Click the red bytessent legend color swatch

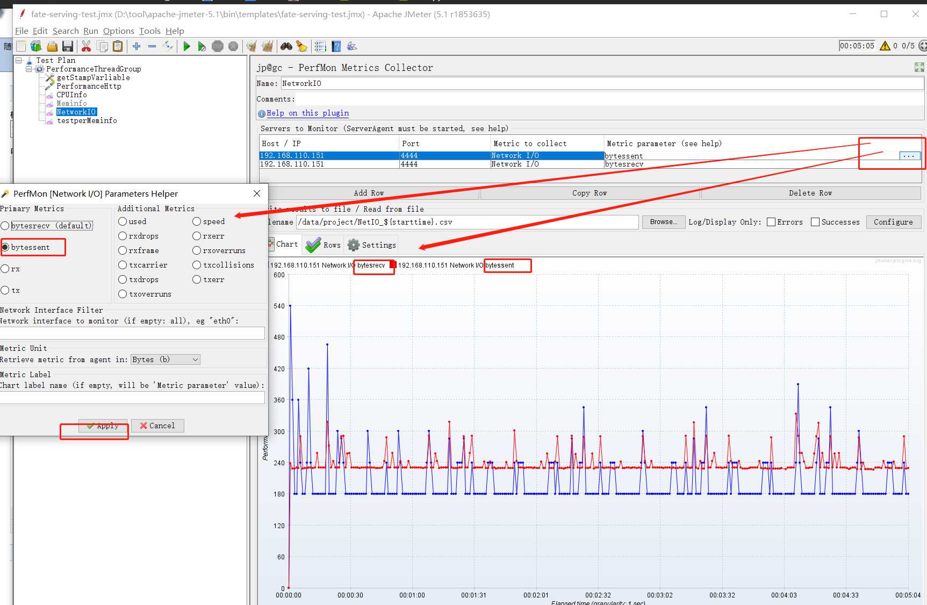tap(393, 265)
